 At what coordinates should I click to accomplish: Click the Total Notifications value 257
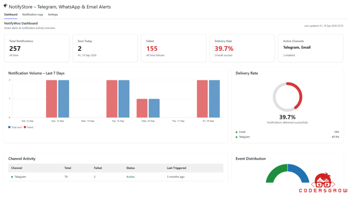click(15, 49)
